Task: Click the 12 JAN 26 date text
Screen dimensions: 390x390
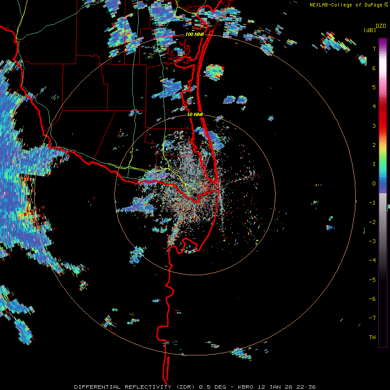Action: pos(276,387)
